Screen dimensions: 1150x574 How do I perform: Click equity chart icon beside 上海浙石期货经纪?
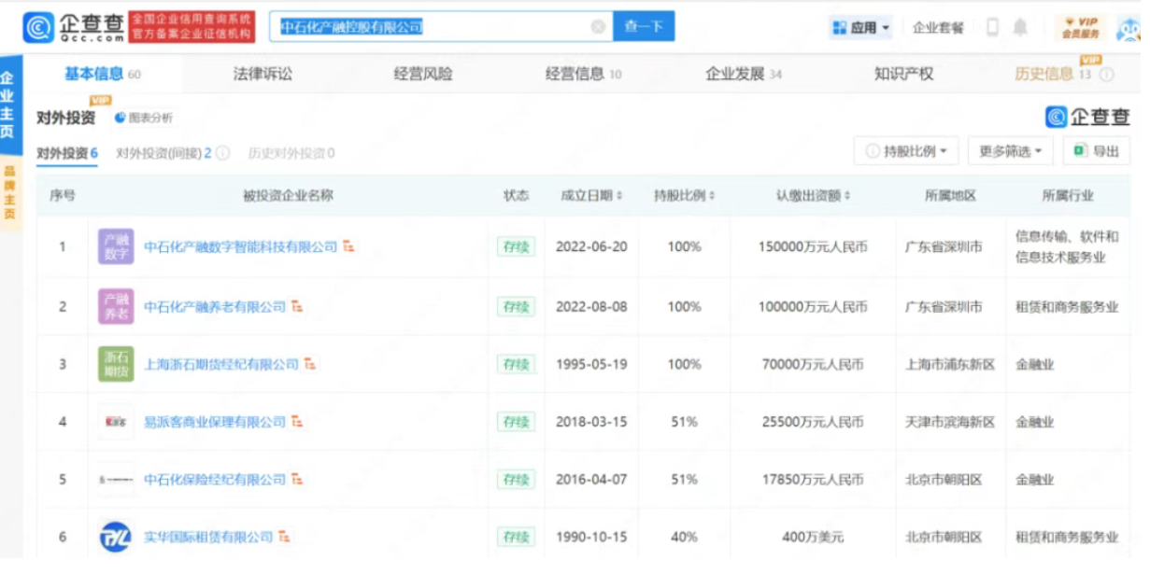point(310,364)
